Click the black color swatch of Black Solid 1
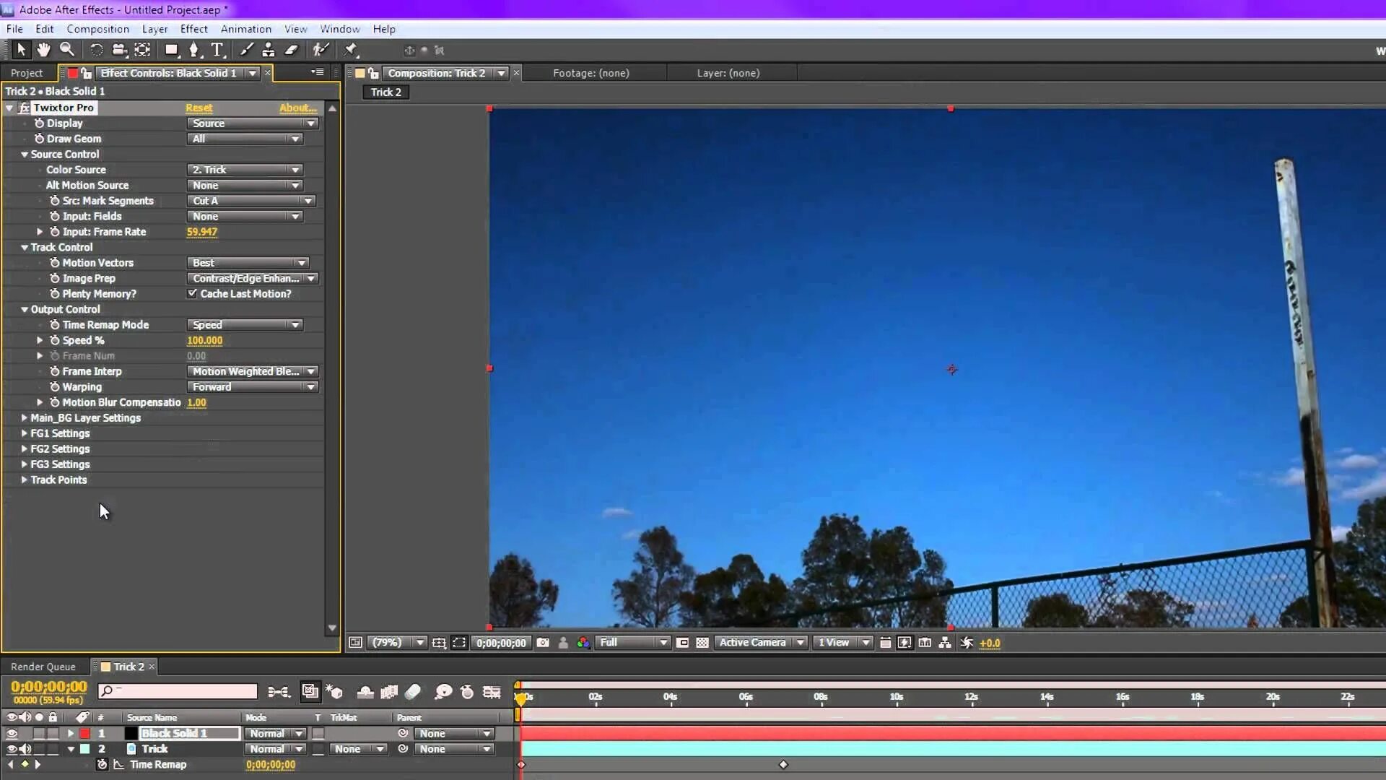1386x780 pixels. (131, 733)
